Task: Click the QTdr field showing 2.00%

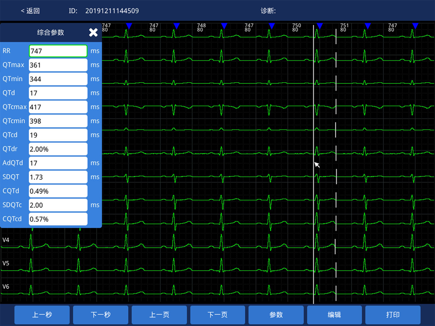Action: [x=58, y=149]
